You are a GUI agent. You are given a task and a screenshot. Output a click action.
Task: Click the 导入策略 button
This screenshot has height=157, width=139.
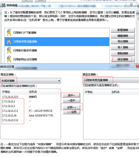tap(123, 47)
